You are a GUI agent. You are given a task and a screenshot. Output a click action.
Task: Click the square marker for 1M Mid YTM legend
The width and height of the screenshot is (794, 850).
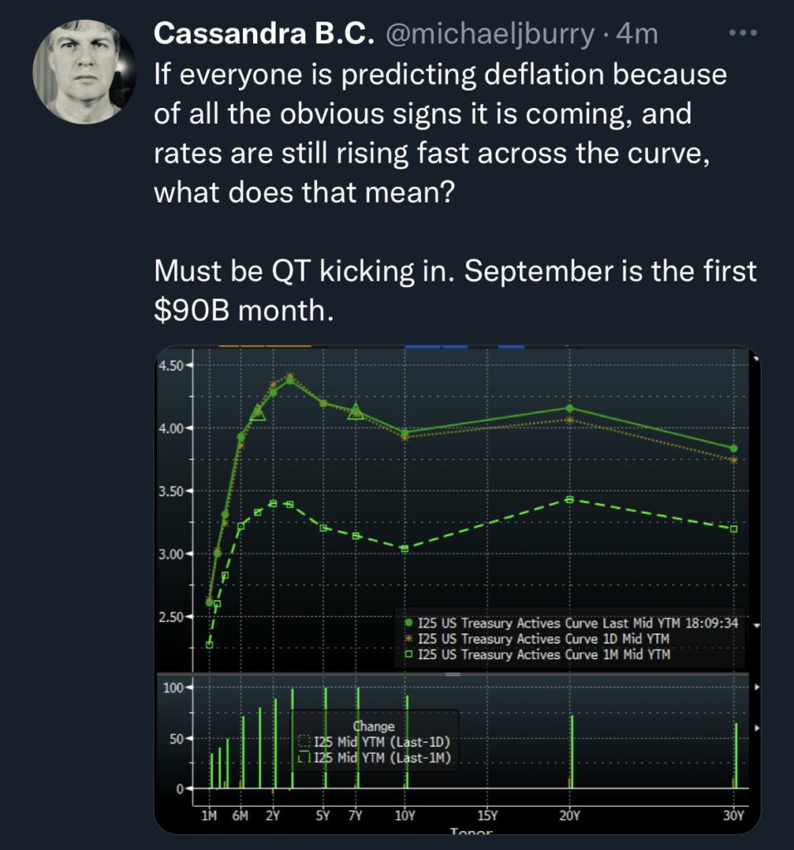(408, 655)
